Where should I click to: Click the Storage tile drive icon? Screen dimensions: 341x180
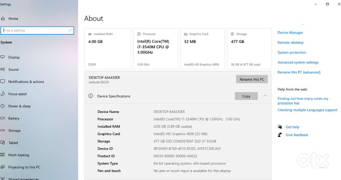coord(232,34)
